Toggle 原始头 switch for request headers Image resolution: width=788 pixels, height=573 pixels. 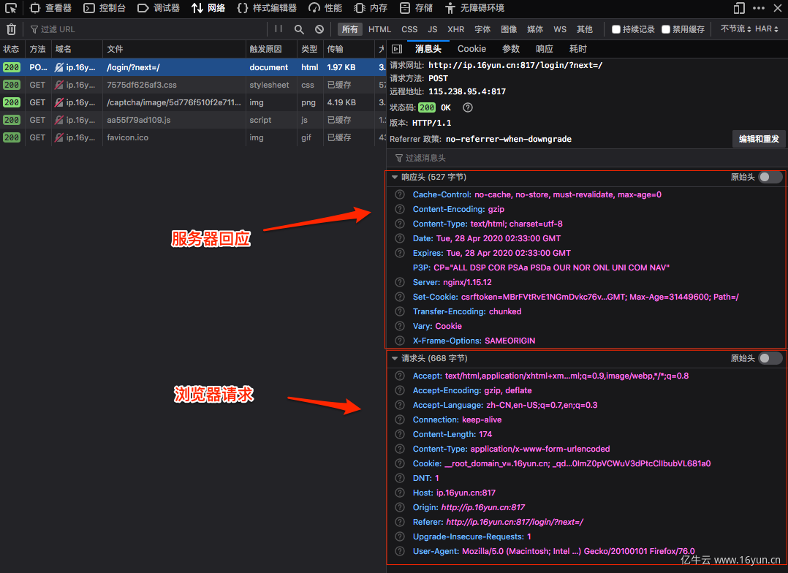770,358
